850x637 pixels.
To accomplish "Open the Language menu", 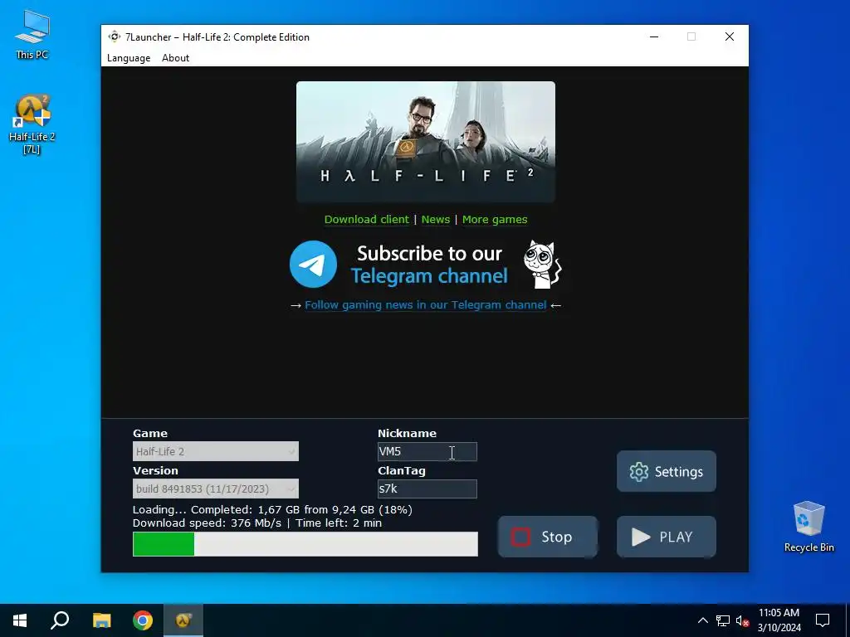I will 129,58.
